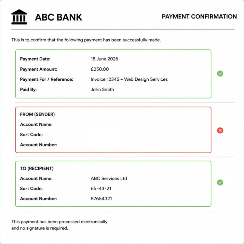Click the green checkmark beside payment details
The height and width of the screenshot is (244, 244).
(x=220, y=74)
